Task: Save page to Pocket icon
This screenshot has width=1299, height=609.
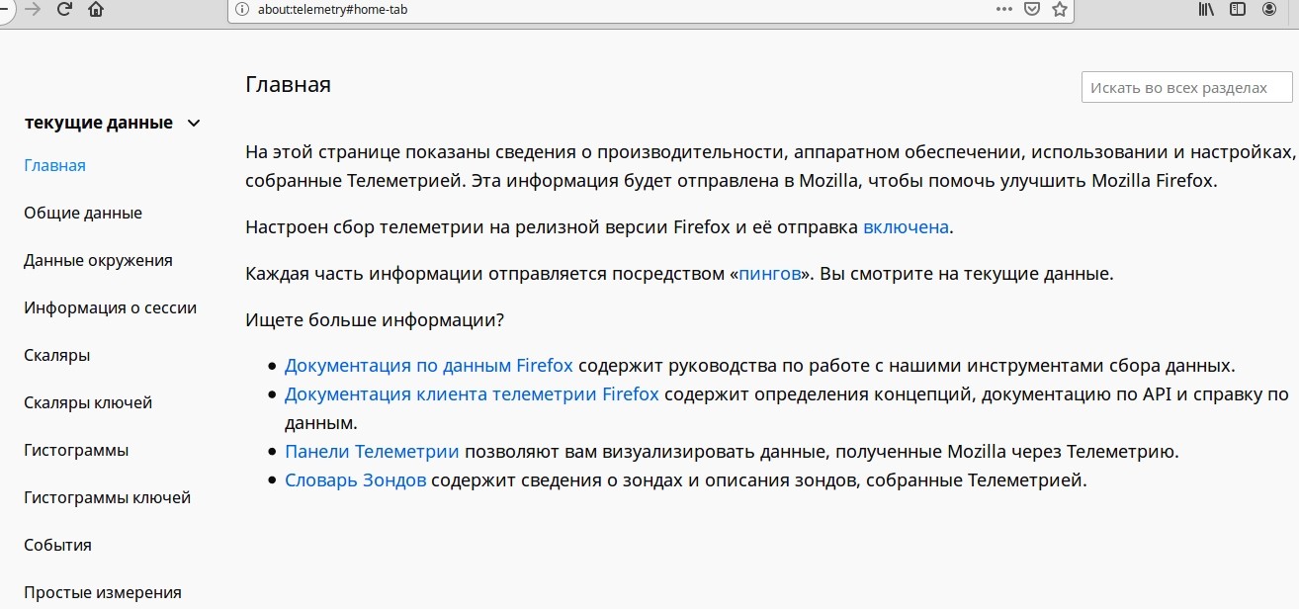Action: click(x=1032, y=9)
